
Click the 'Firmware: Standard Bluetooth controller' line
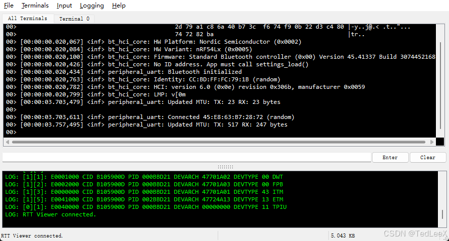pos(221,57)
